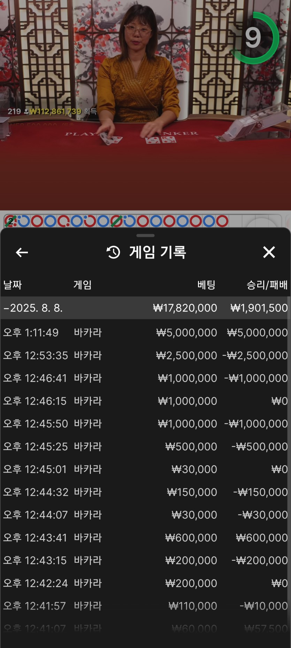Tap the first red roadmap bead marked 2
The height and width of the screenshot is (648, 291).
pyautogui.click(x=10, y=221)
